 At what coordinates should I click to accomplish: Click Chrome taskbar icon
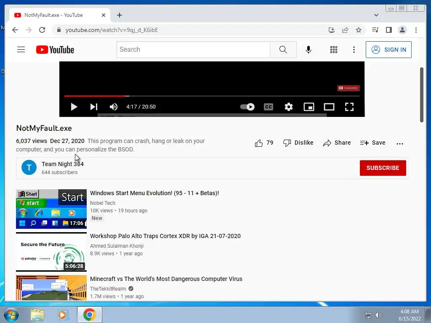click(x=90, y=315)
